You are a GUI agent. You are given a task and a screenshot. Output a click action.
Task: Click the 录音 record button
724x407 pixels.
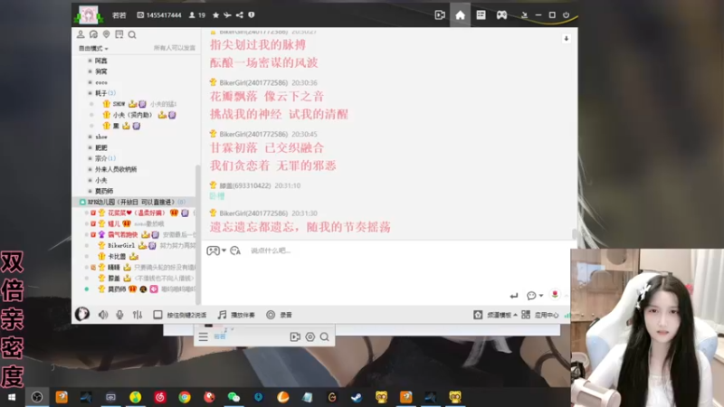[279, 315]
